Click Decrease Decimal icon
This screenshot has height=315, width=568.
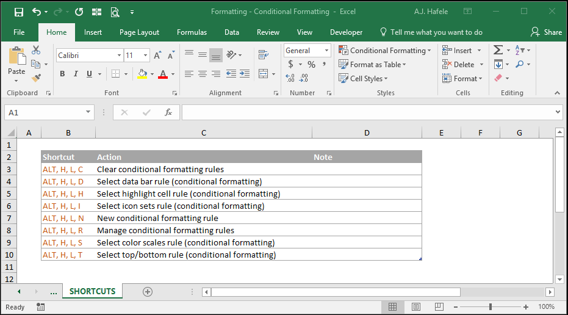[304, 78]
